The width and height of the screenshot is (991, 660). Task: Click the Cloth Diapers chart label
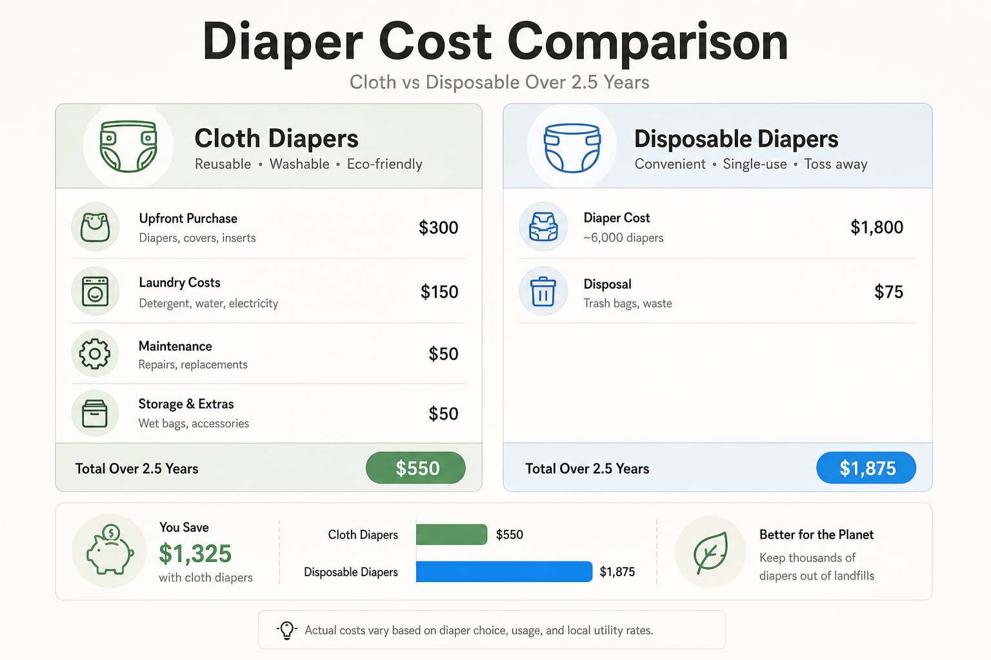pos(363,535)
